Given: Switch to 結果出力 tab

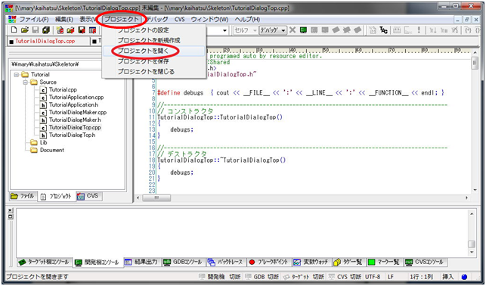Looking at the screenshot, I should [x=142, y=262].
